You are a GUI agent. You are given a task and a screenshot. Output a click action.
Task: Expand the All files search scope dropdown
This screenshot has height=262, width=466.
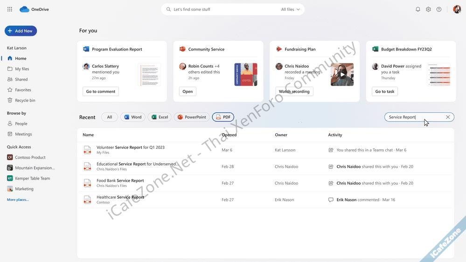coord(291,9)
